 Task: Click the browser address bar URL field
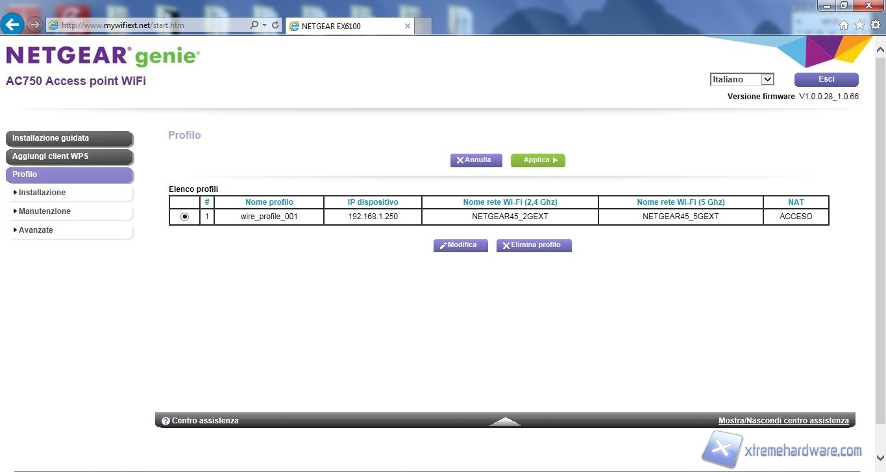click(149, 25)
